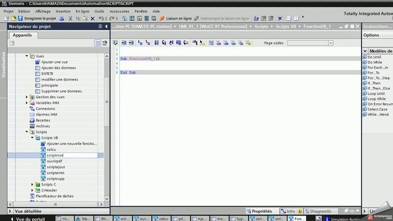
Task: Open the Edition menu
Action: tap(24, 11)
